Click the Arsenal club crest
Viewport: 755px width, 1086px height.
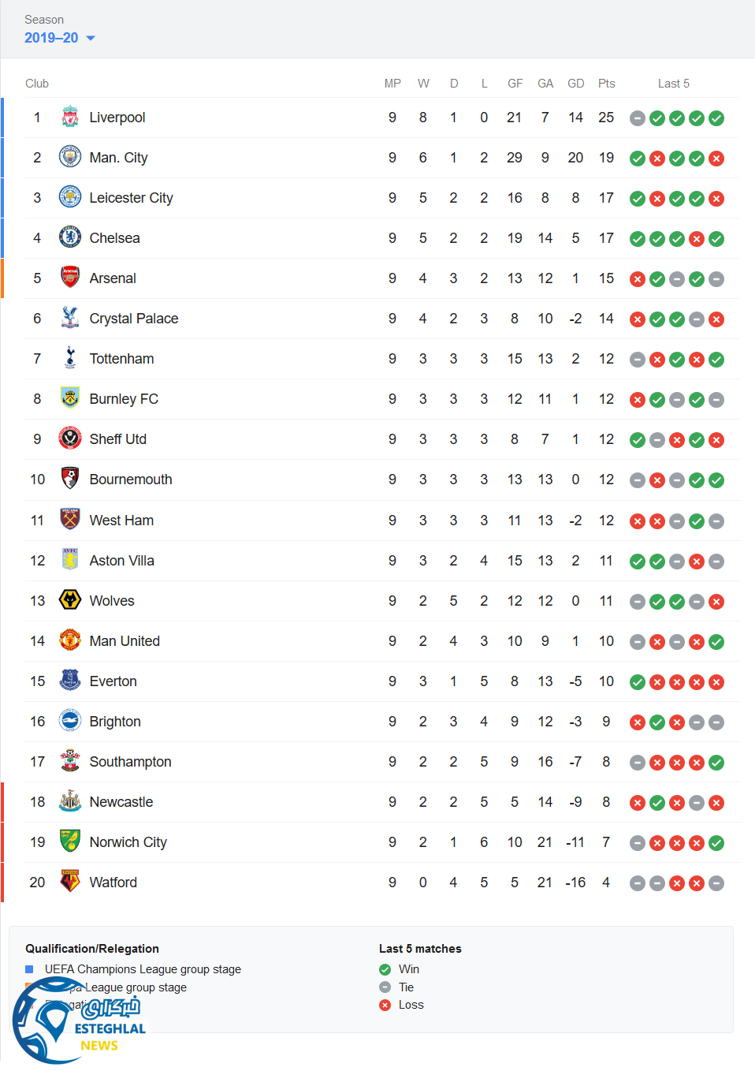pos(70,278)
